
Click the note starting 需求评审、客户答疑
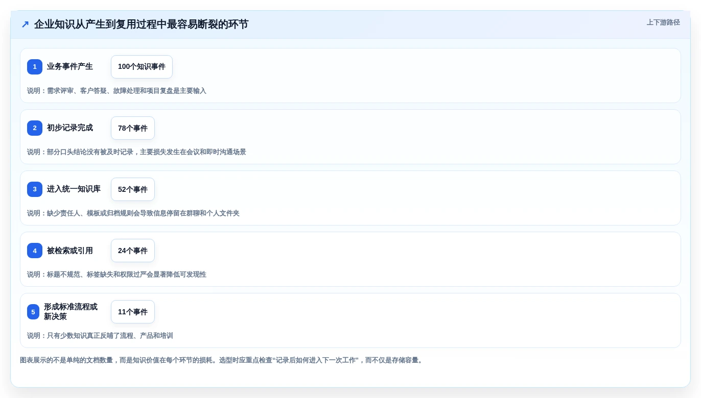tap(116, 91)
